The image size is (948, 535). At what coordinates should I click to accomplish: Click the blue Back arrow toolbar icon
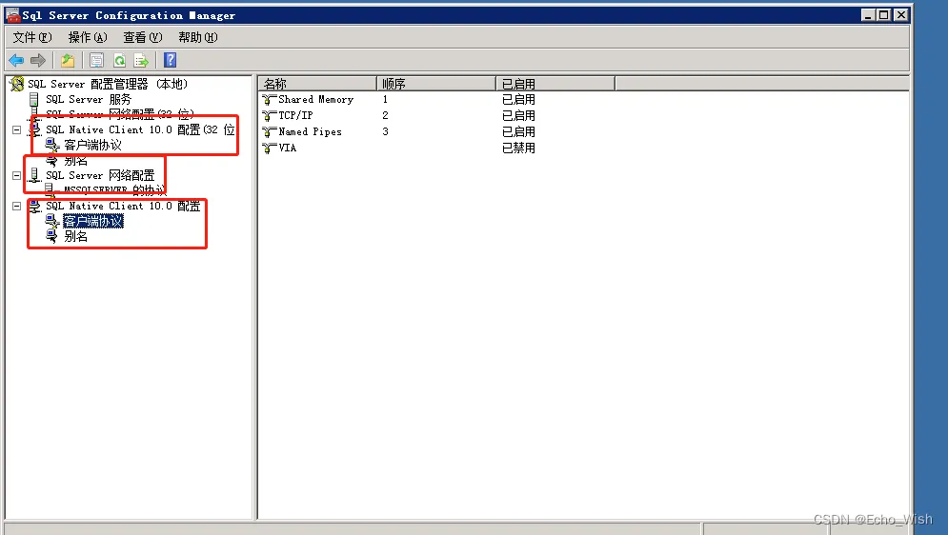[16, 60]
